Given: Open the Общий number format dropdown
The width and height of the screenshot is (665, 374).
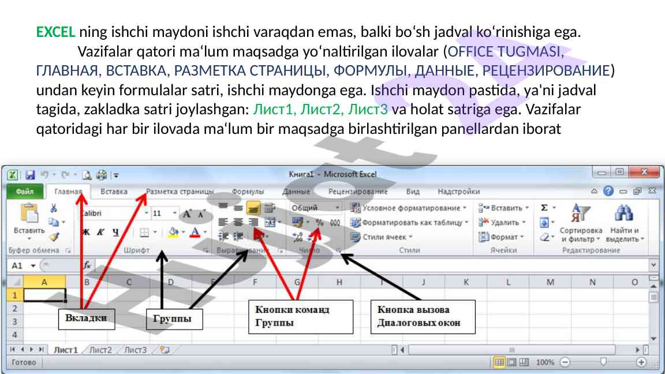Looking at the screenshot, I should pos(337,208).
